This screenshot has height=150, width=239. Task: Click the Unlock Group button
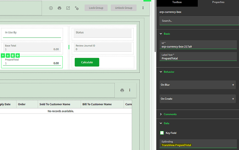click(124, 8)
